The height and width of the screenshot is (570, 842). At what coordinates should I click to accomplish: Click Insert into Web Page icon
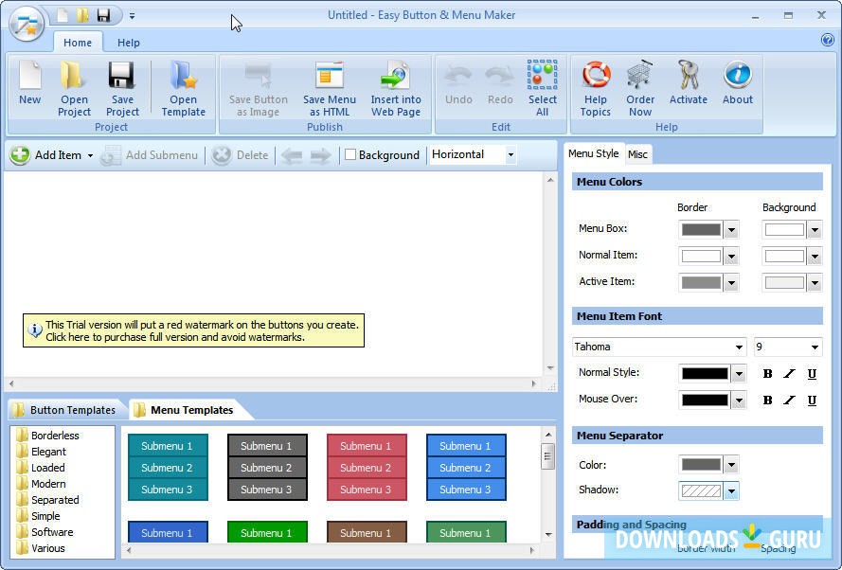click(395, 78)
